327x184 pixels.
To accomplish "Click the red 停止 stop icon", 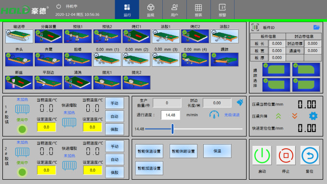I will 286,156.
